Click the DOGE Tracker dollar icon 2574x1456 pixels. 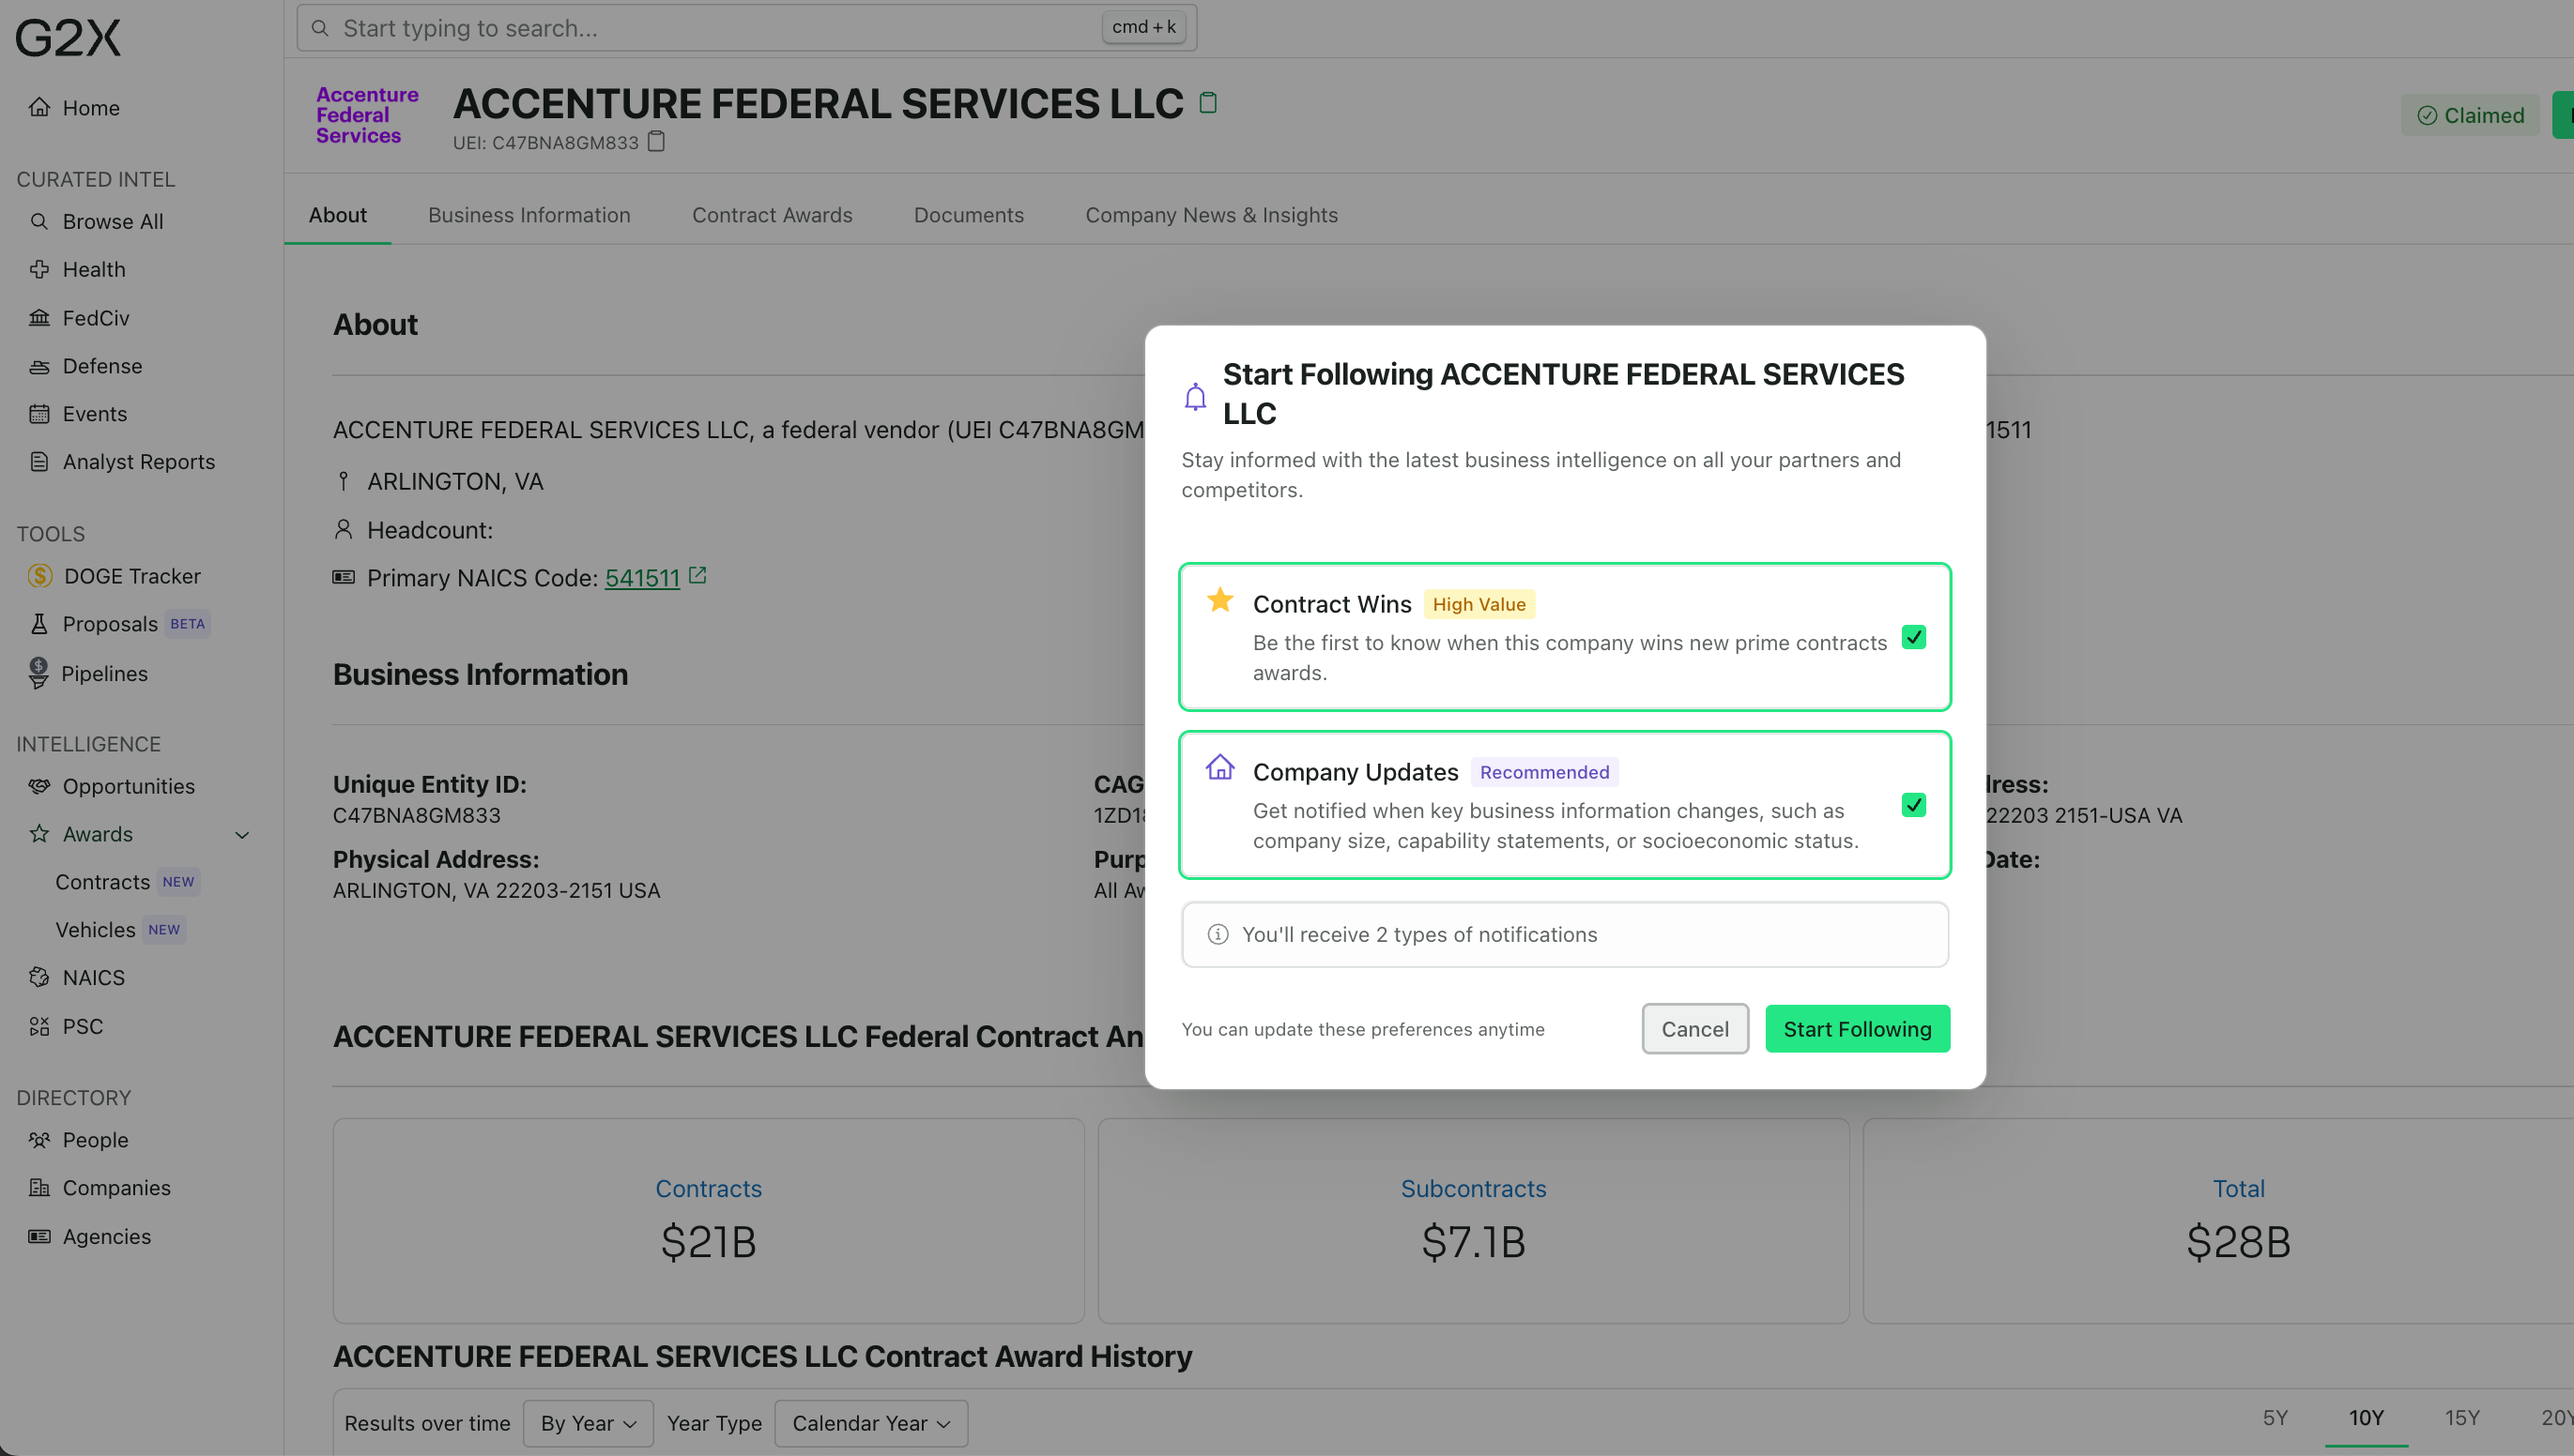(x=40, y=576)
